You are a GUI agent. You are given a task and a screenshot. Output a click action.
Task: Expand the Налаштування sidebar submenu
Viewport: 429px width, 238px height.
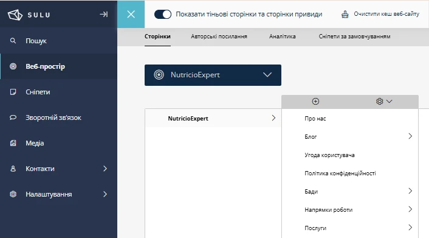[x=105, y=194]
